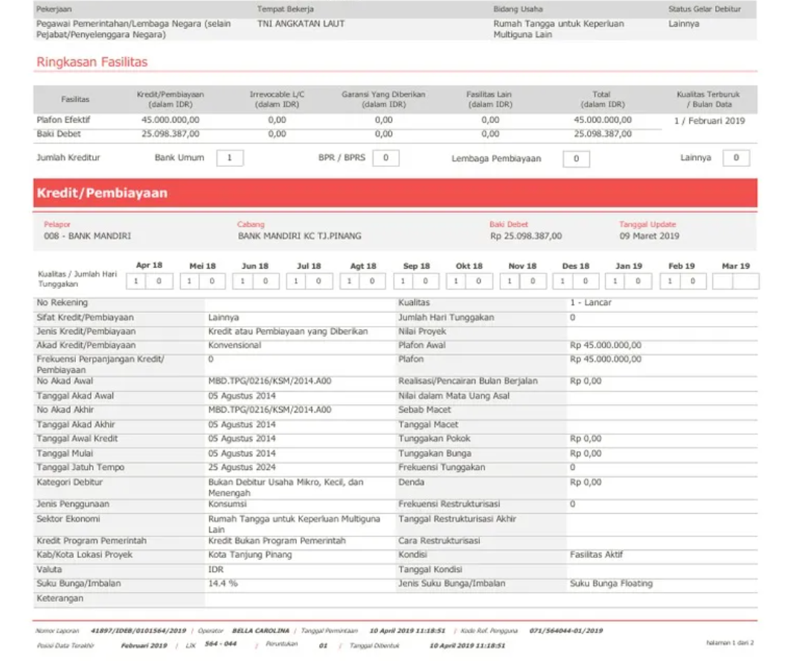Image resolution: width=788 pixels, height=662 pixels.
Task: Click the Lembaga Pembiayaan count box
Action: click(576, 159)
